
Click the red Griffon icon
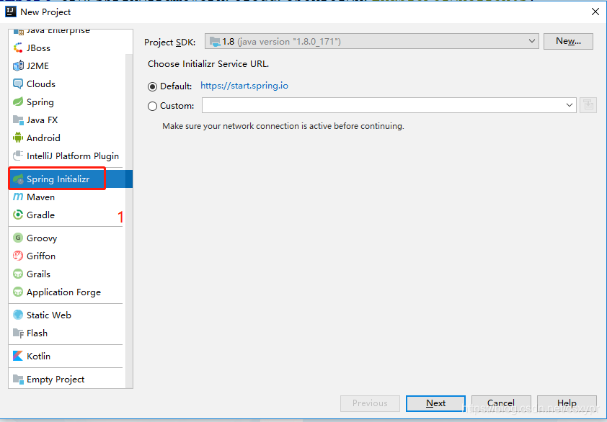coord(18,256)
